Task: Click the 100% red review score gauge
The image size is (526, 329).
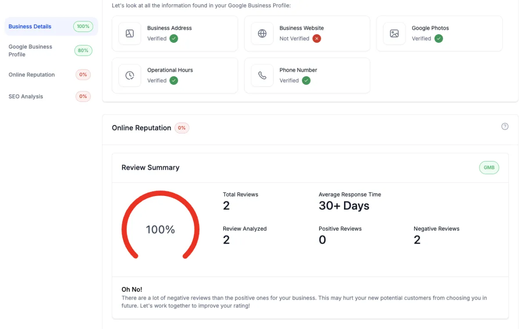Action: tap(160, 229)
